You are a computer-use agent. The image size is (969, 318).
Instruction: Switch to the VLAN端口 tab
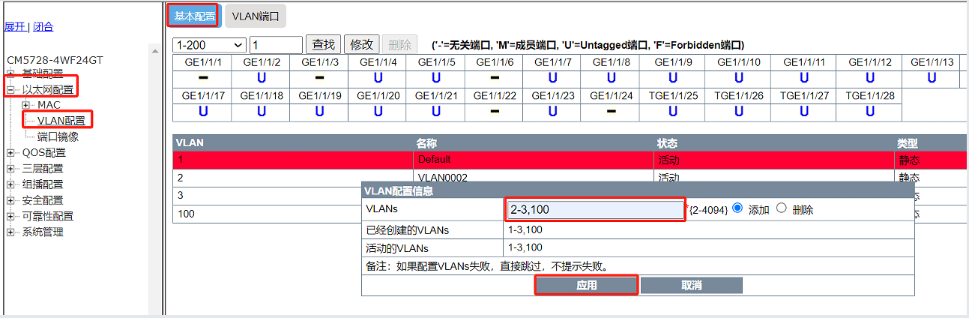(x=255, y=16)
